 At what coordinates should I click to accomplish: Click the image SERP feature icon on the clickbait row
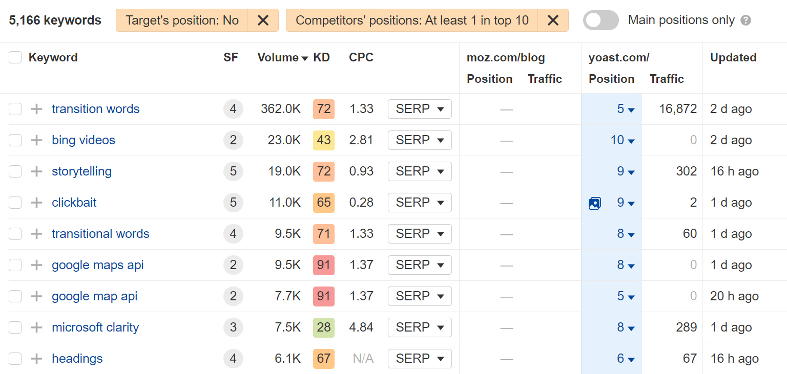tap(594, 203)
